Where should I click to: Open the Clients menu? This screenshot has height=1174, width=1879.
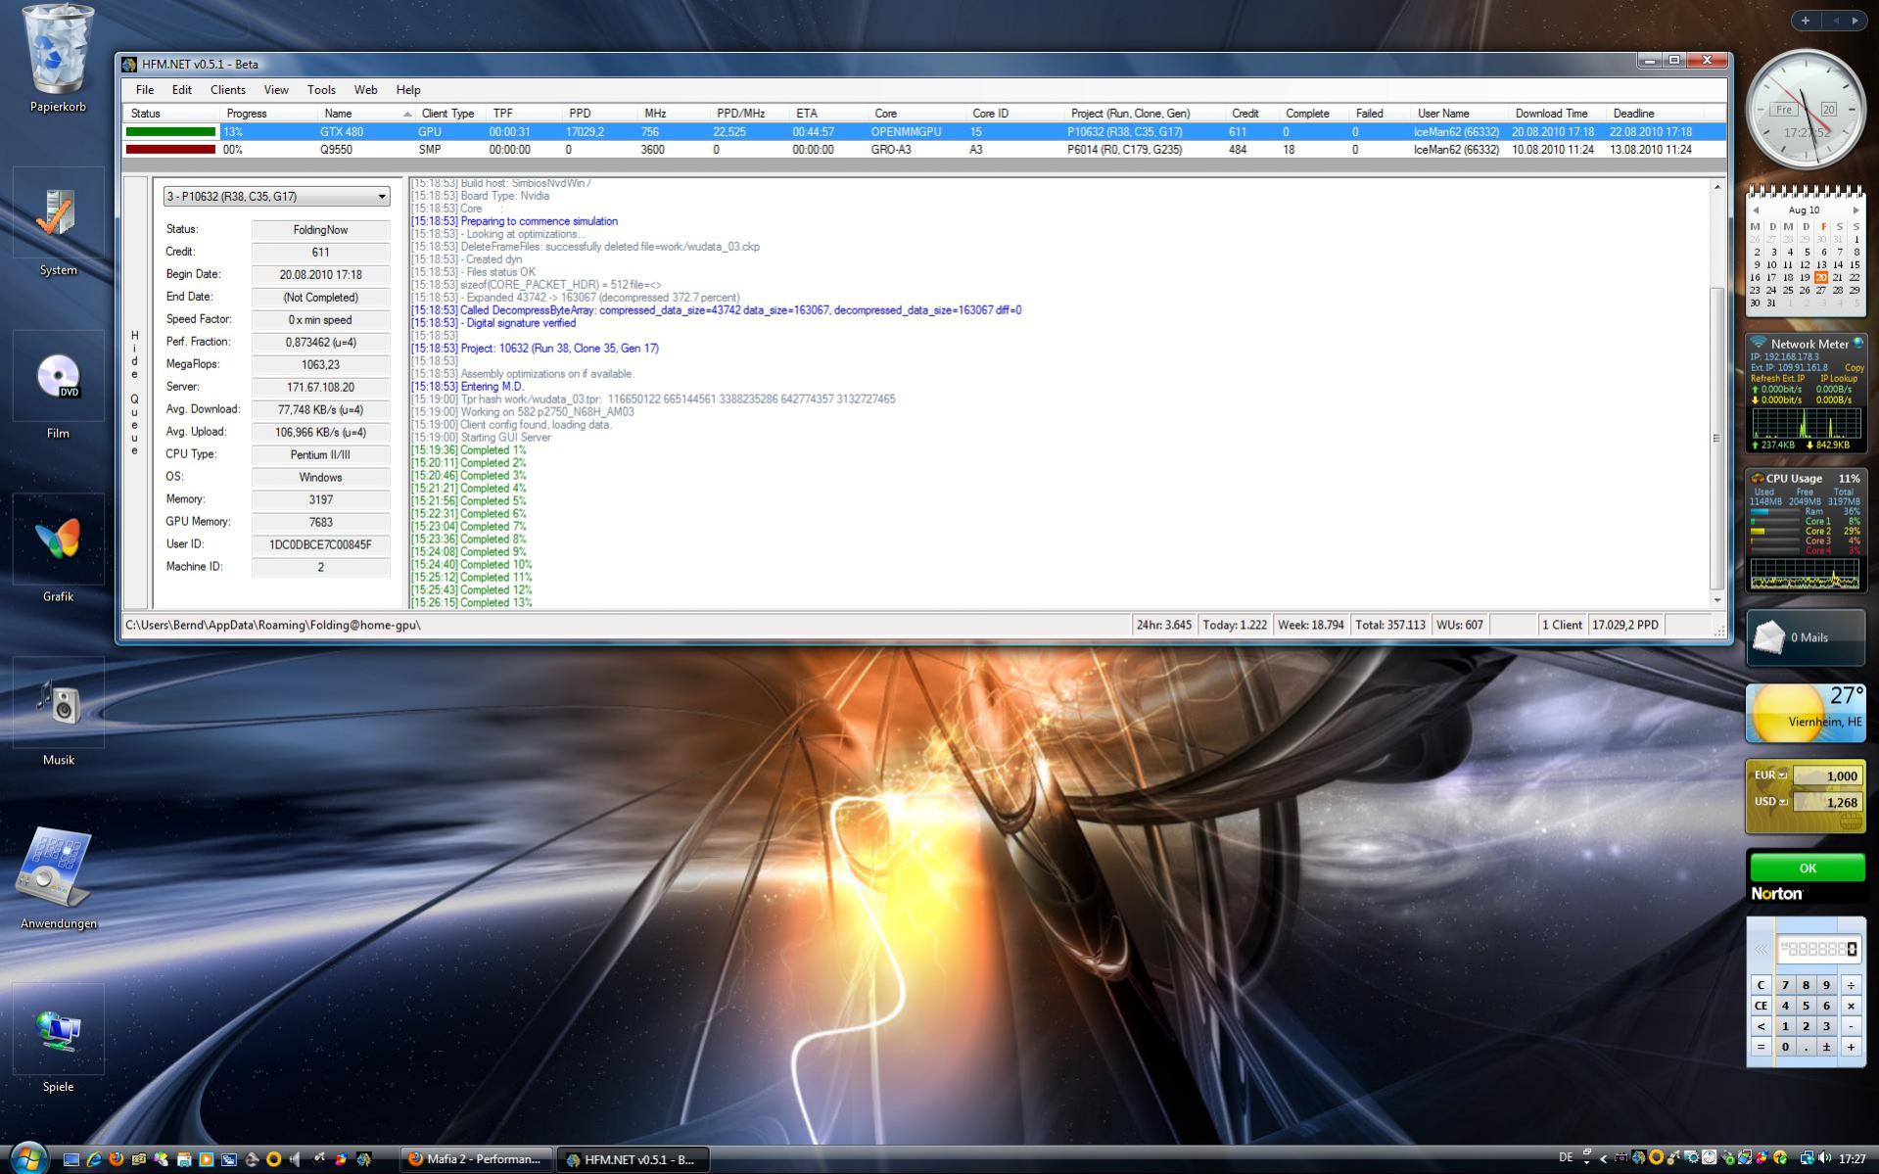point(228,90)
